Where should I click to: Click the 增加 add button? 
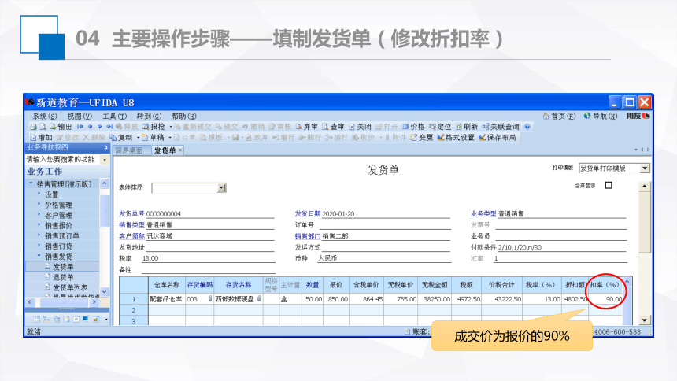pos(42,138)
